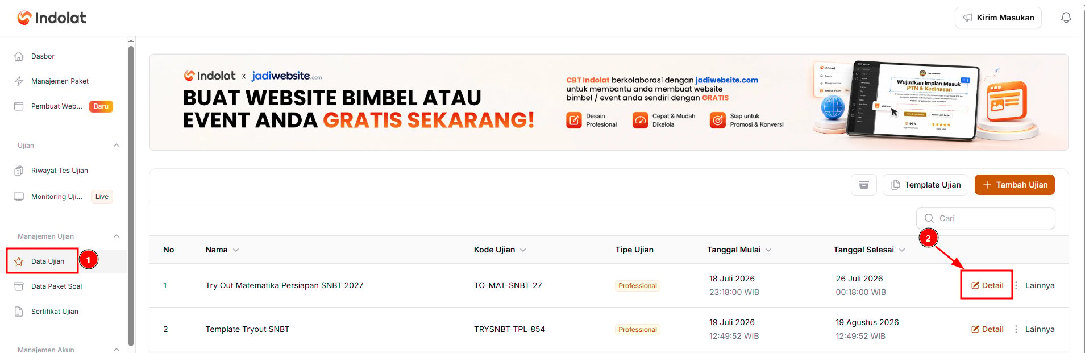This screenshot has height=353, width=1085.
Task: Click exam code TO-MAT-SNBT-27
Action: click(x=508, y=285)
